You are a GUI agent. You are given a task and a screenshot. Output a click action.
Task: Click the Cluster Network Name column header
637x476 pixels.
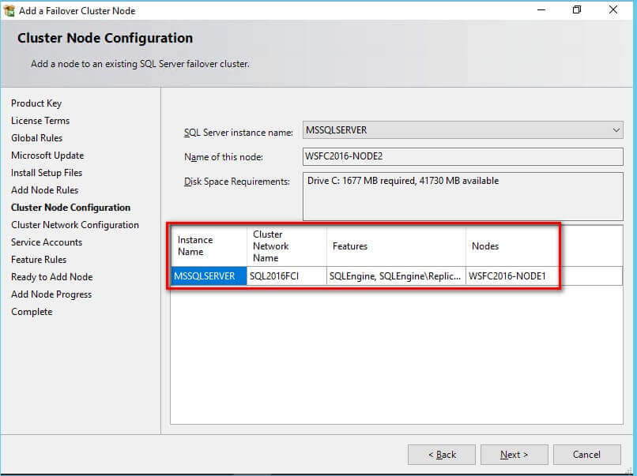286,246
